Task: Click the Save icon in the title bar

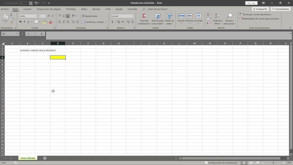Action: tap(31, 3)
